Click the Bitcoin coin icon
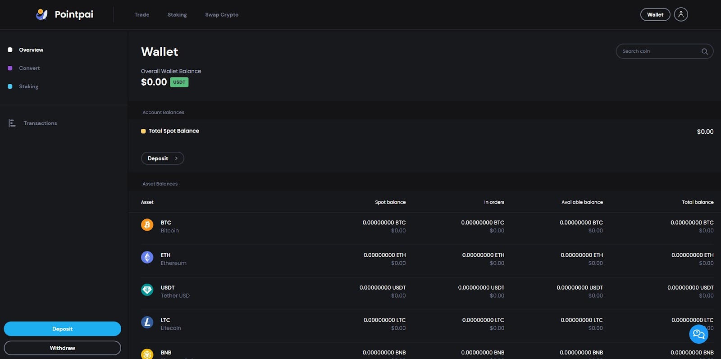The image size is (721, 359). [x=147, y=224]
